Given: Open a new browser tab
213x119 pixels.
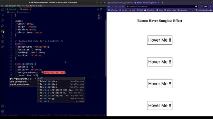Looking at the screenshot, I should tap(162, 3).
